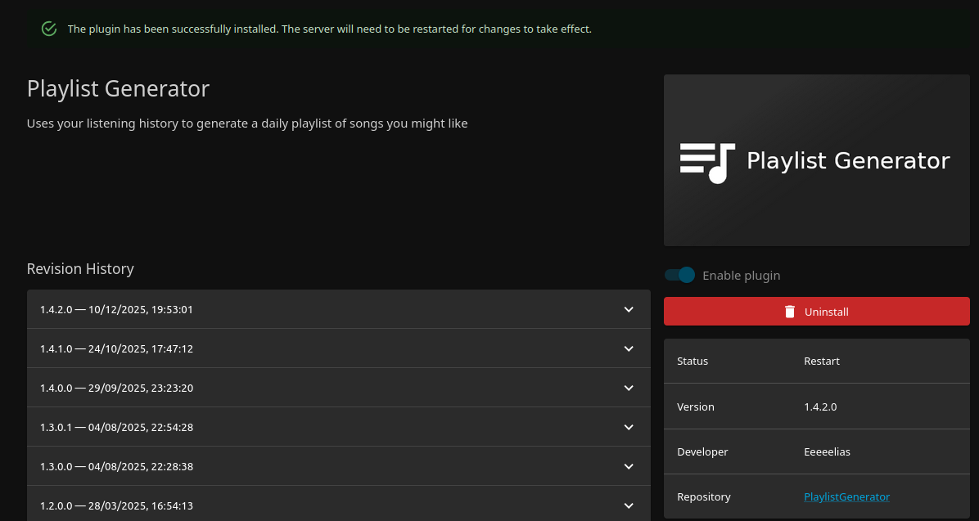This screenshot has width=979, height=521.
Task: Click the green success checkmark icon
Action: pos(49,29)
